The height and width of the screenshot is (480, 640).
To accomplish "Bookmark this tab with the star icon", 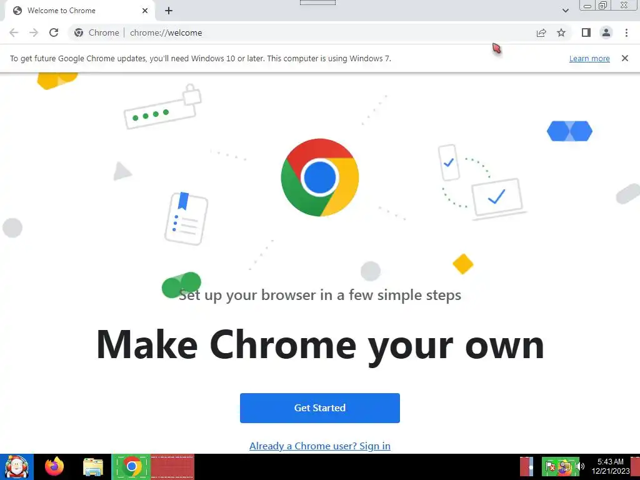I will (561, 32).
